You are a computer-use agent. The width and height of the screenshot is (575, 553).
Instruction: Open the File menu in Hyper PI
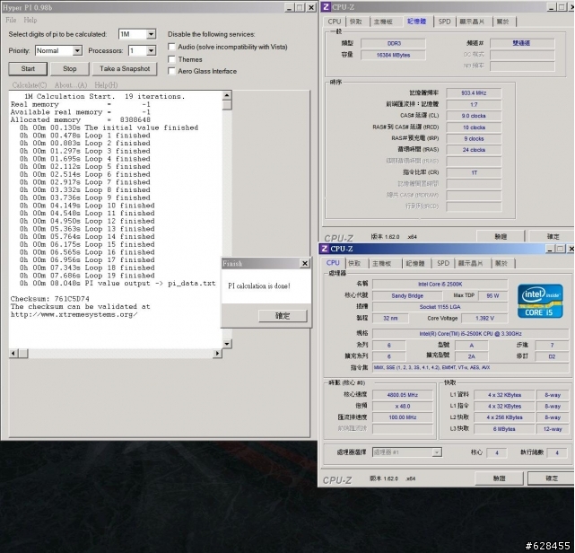(11, 20)
